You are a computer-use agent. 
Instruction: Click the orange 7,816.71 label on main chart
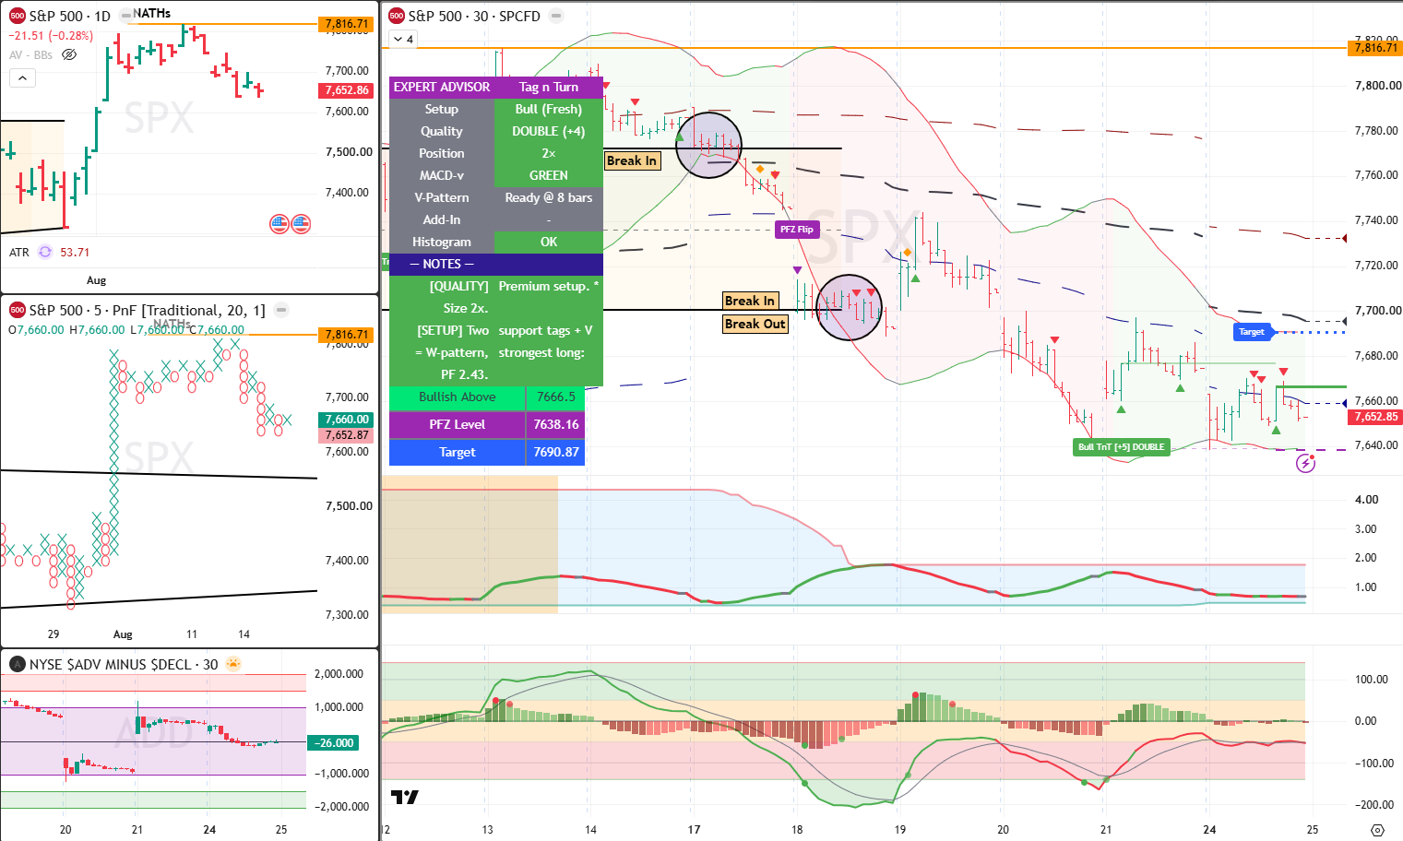(x=1375, y=48)
